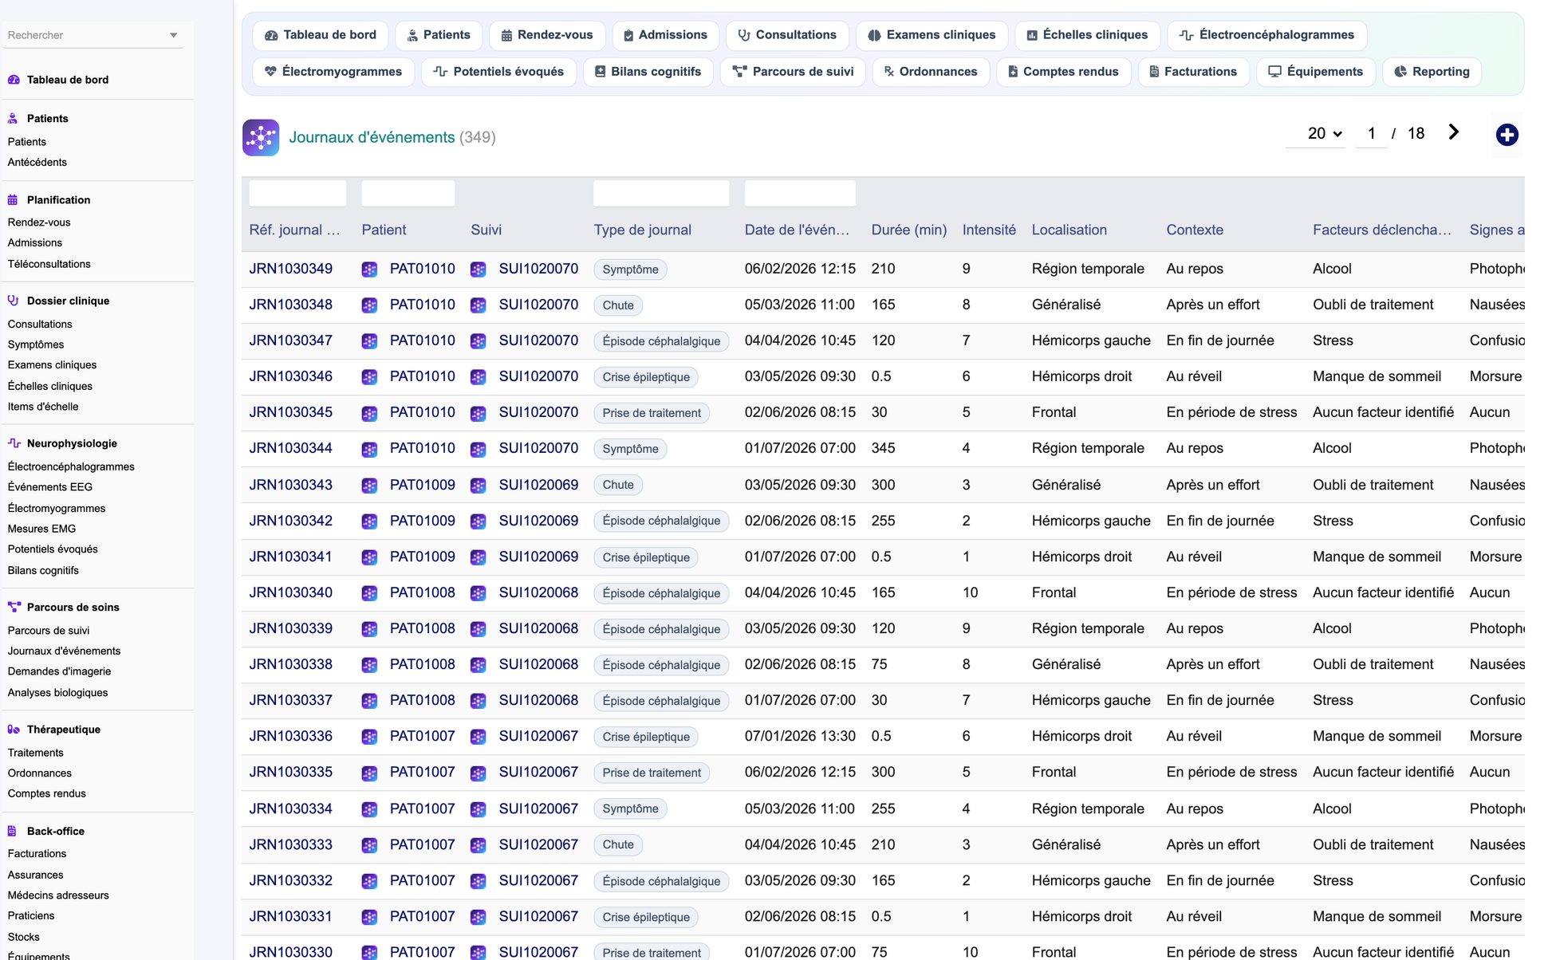The width and height of the screenshot is (1552, 960).
Task: Click the Crise épileptique badge in row JRN1030336
Action: (x=646, y=737)
